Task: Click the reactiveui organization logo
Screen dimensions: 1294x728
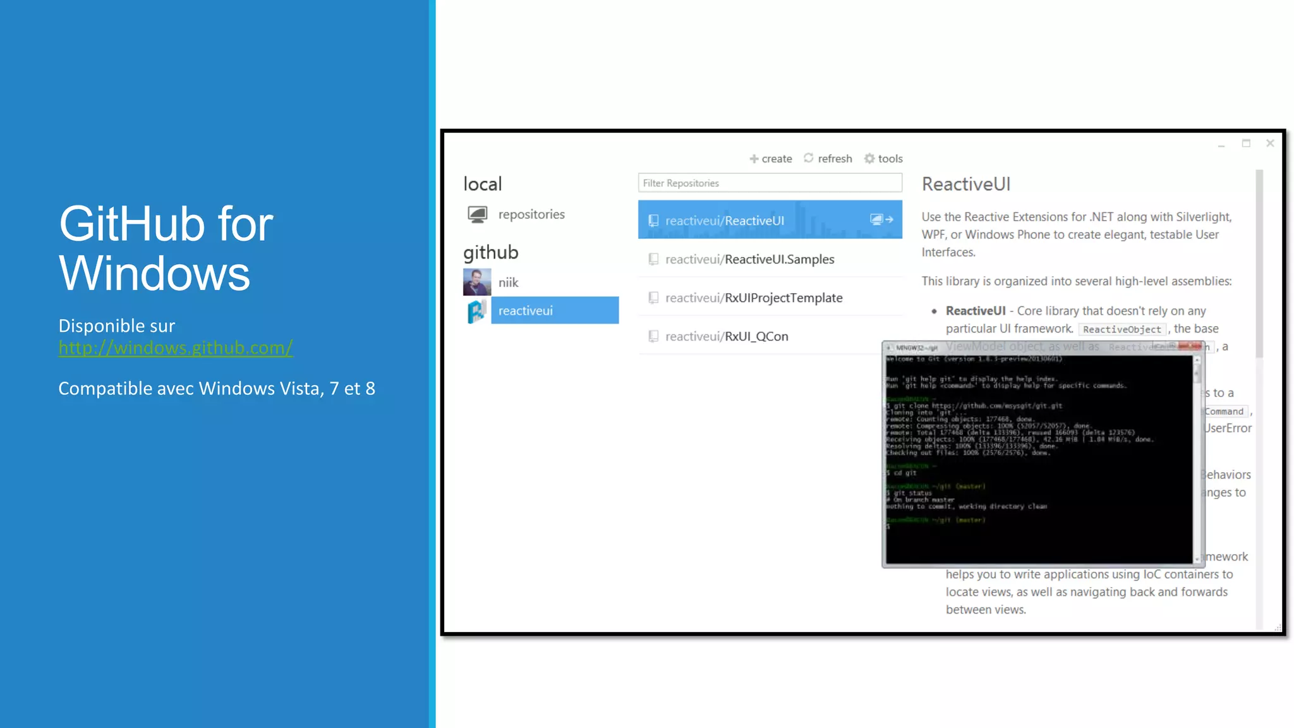Action: (477, 311)
